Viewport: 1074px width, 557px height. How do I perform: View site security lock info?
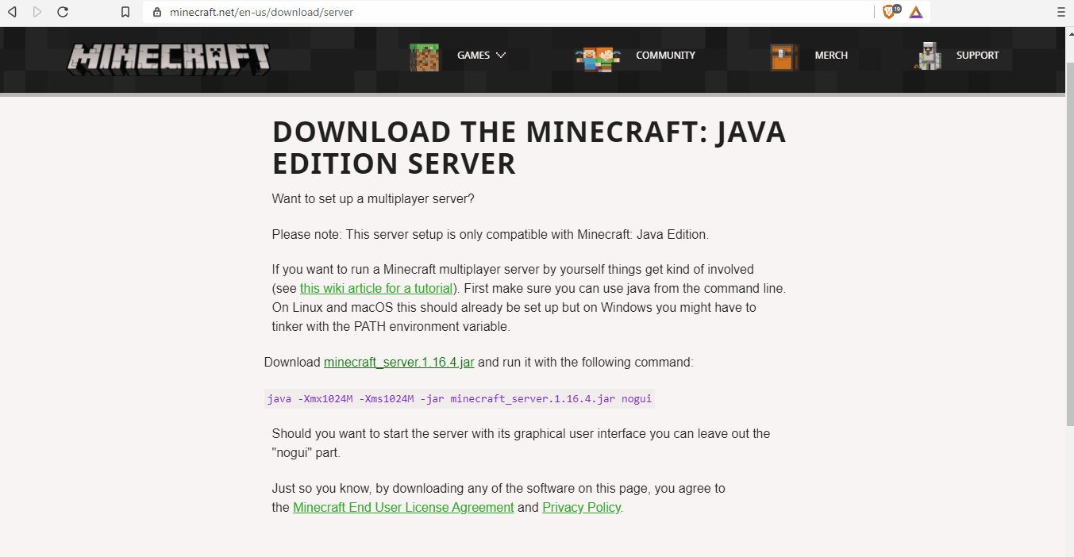point(156,12)
